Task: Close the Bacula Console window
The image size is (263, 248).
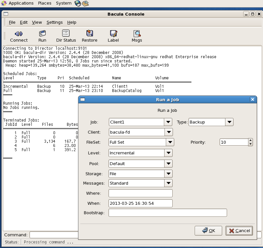Action: click(x=259, y=14)
